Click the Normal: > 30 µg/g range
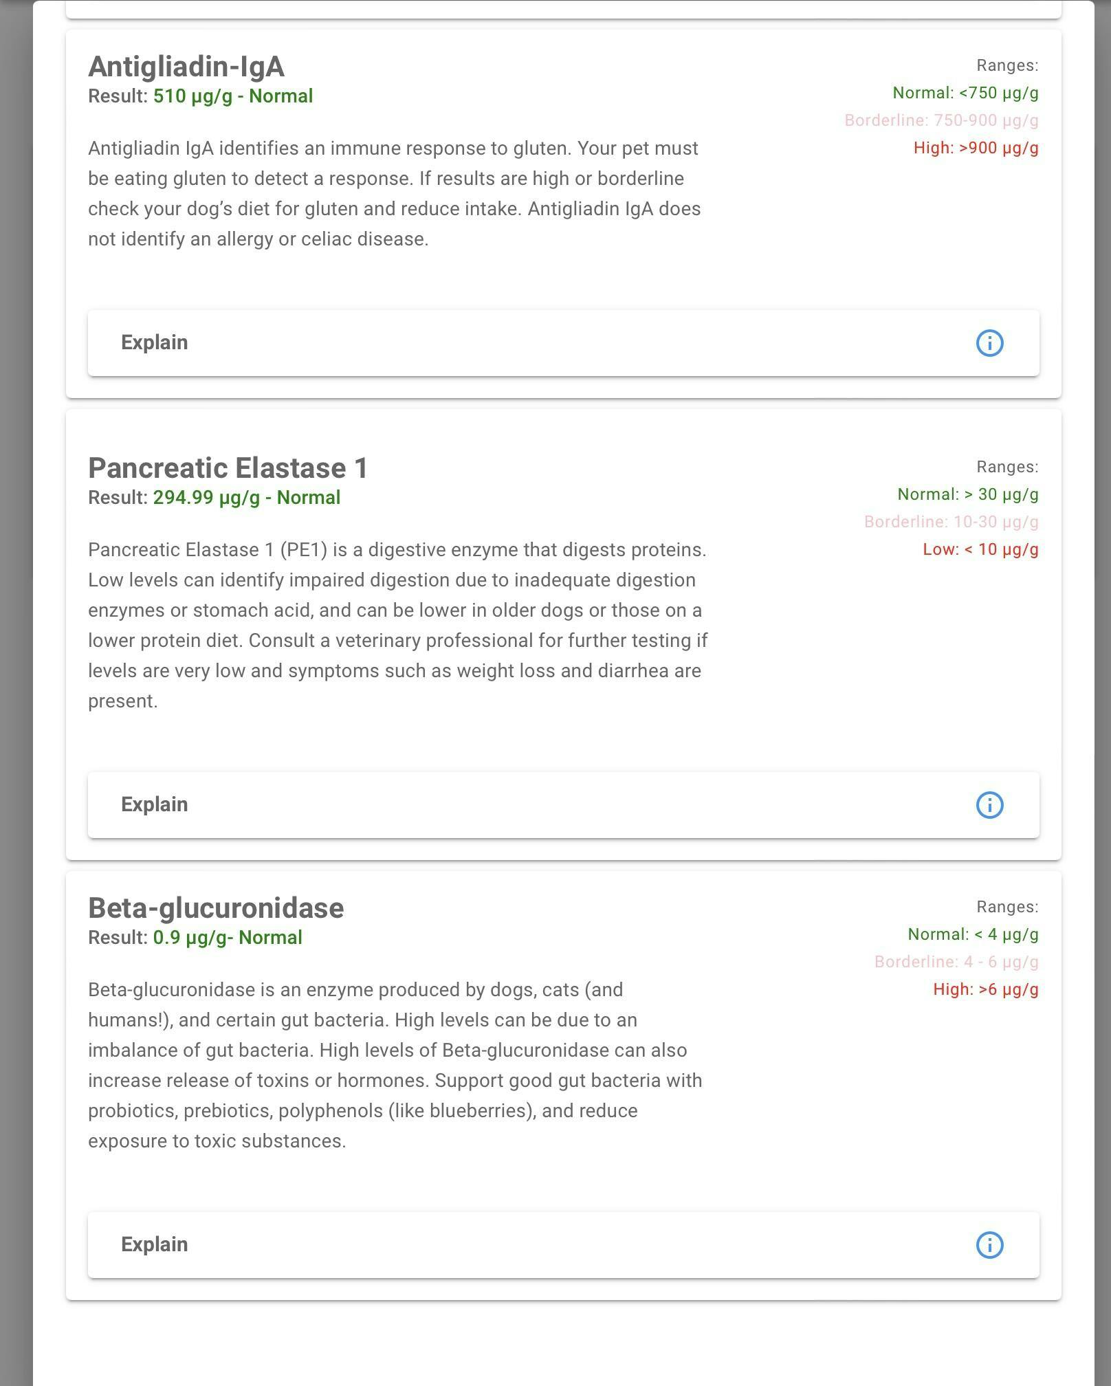 click(x=967, y=494)
